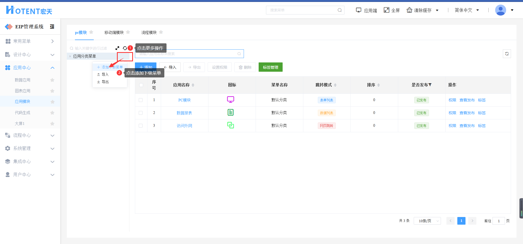Open the 10条/页 page size dropdown
The image size is (523, 244).
[x=427, y=221]
